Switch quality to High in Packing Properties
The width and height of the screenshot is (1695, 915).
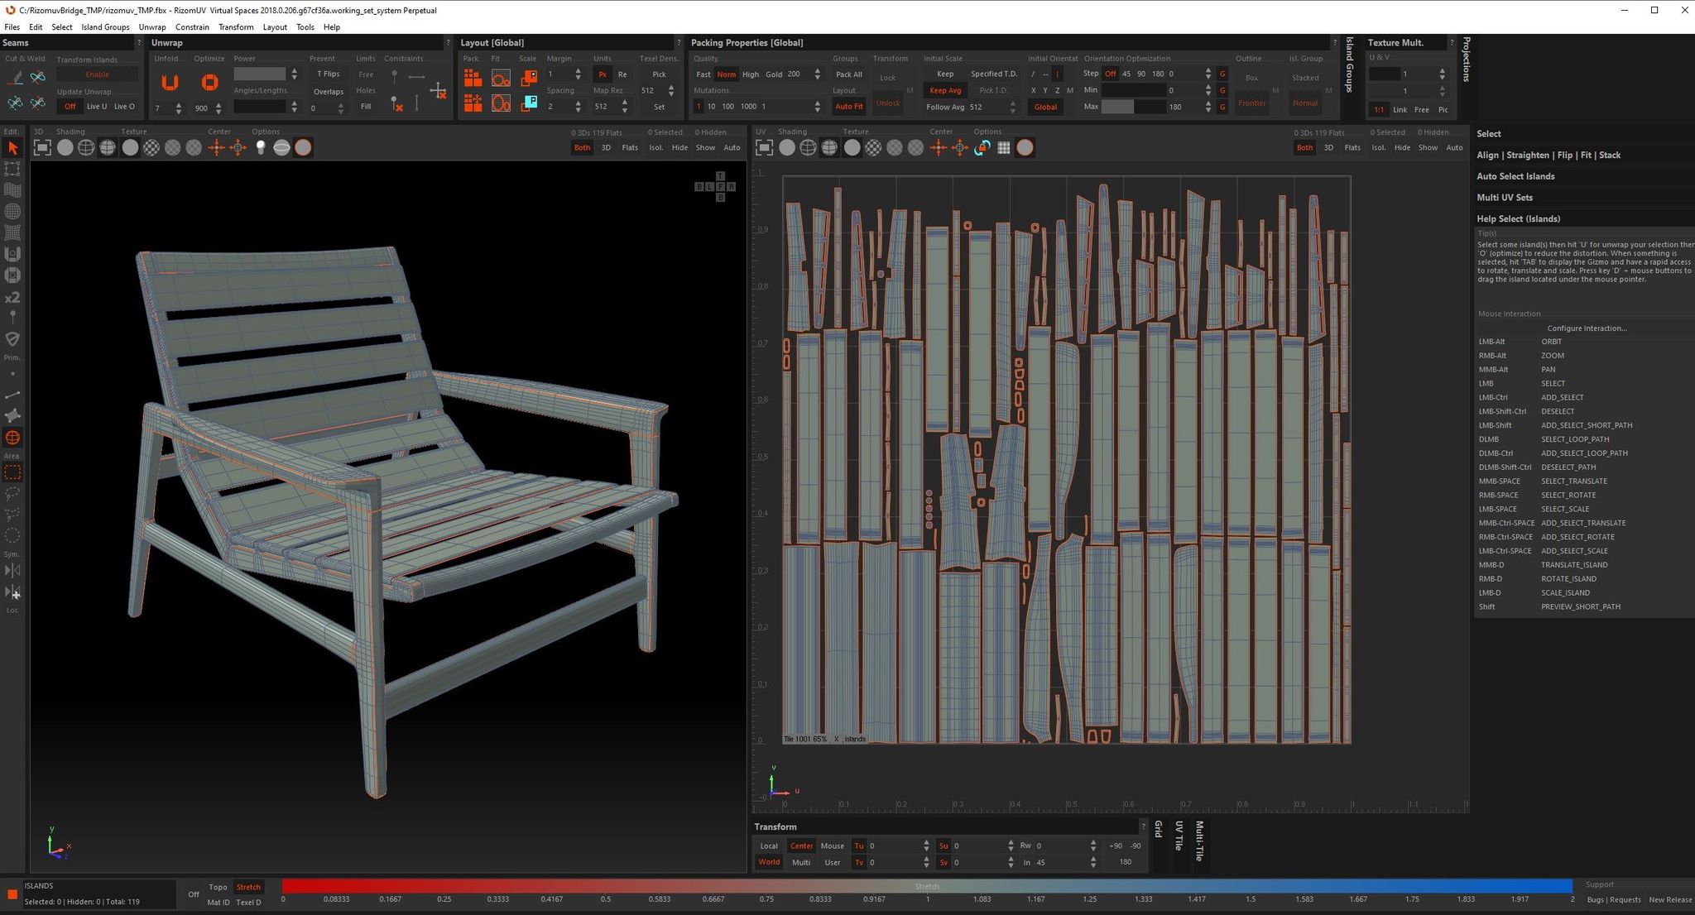(750, 74)
